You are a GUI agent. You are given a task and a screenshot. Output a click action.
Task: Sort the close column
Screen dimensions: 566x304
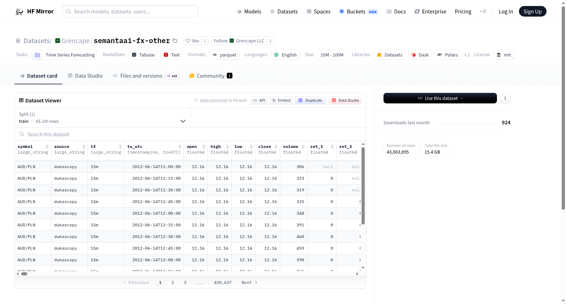276,147
